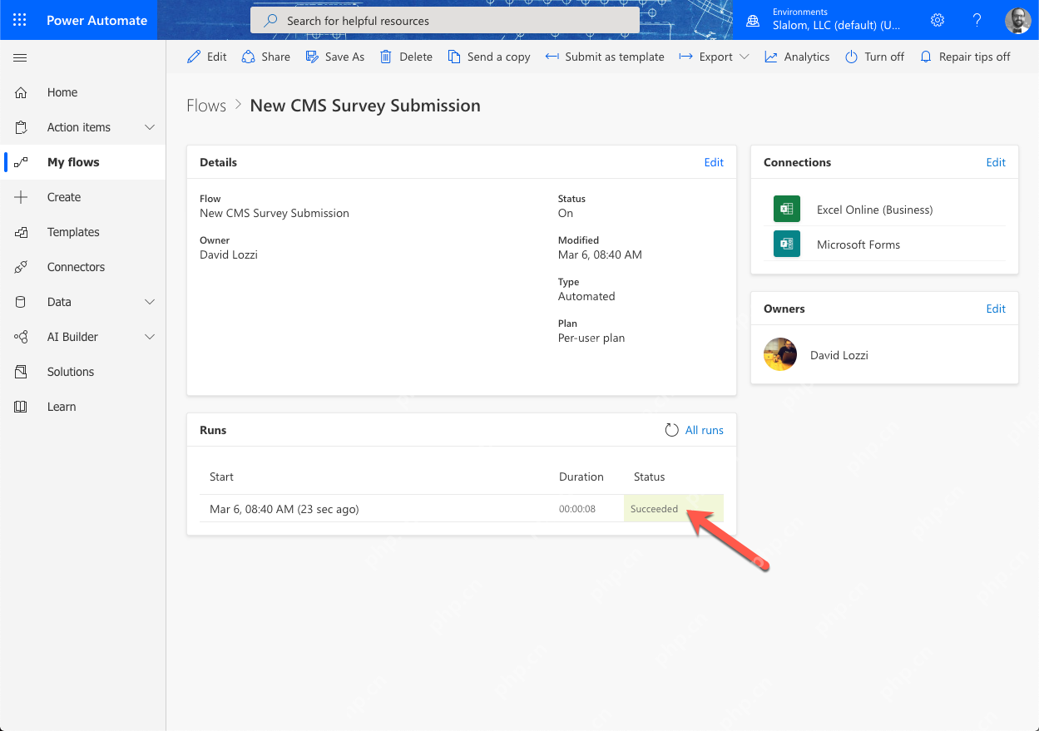
Task: Click the Microsoft Forms connection name
Action: click(x=858, y=244)
